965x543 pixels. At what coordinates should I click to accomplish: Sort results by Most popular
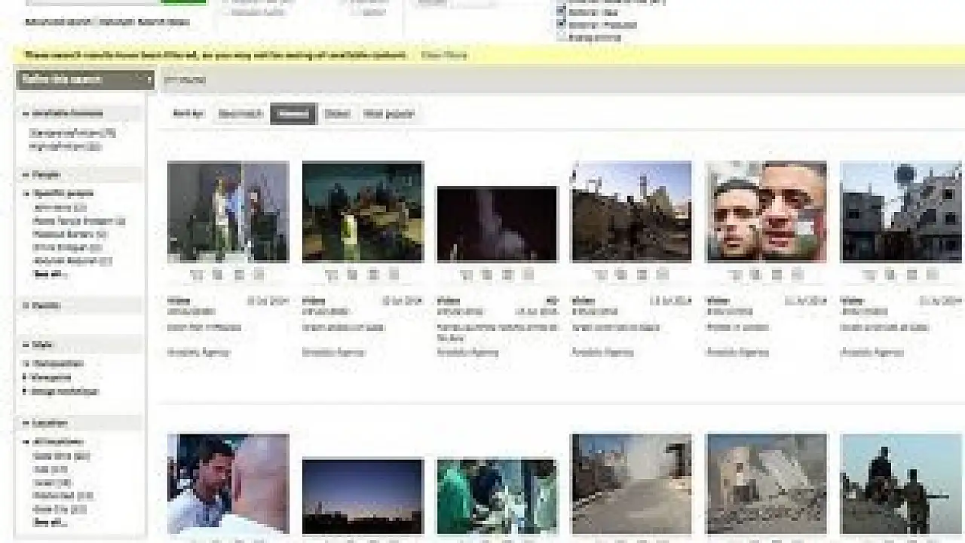click(x=388, y=114)
